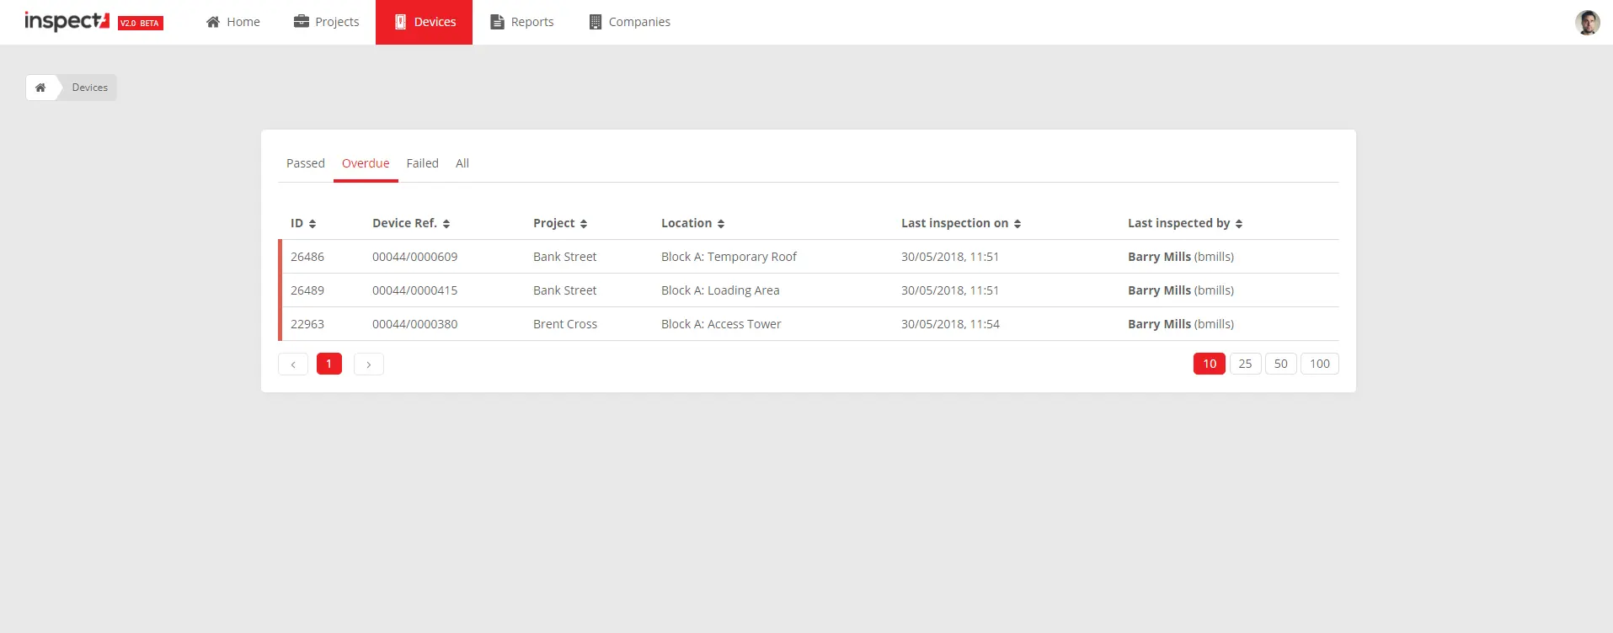This screenshot has width=1613, height=633.
Task: Open device row 26486
Action: tap(307, 257)
